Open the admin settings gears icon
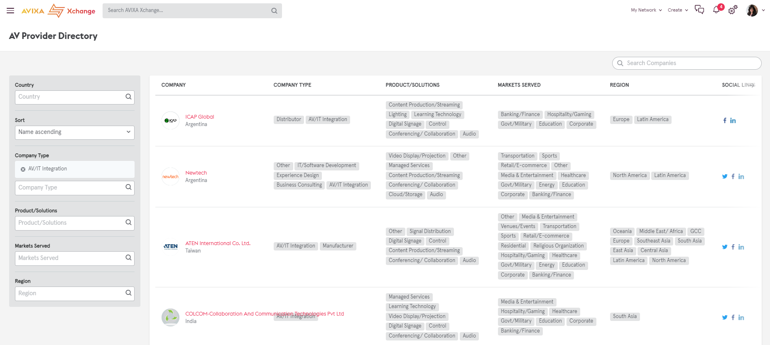 733,10
